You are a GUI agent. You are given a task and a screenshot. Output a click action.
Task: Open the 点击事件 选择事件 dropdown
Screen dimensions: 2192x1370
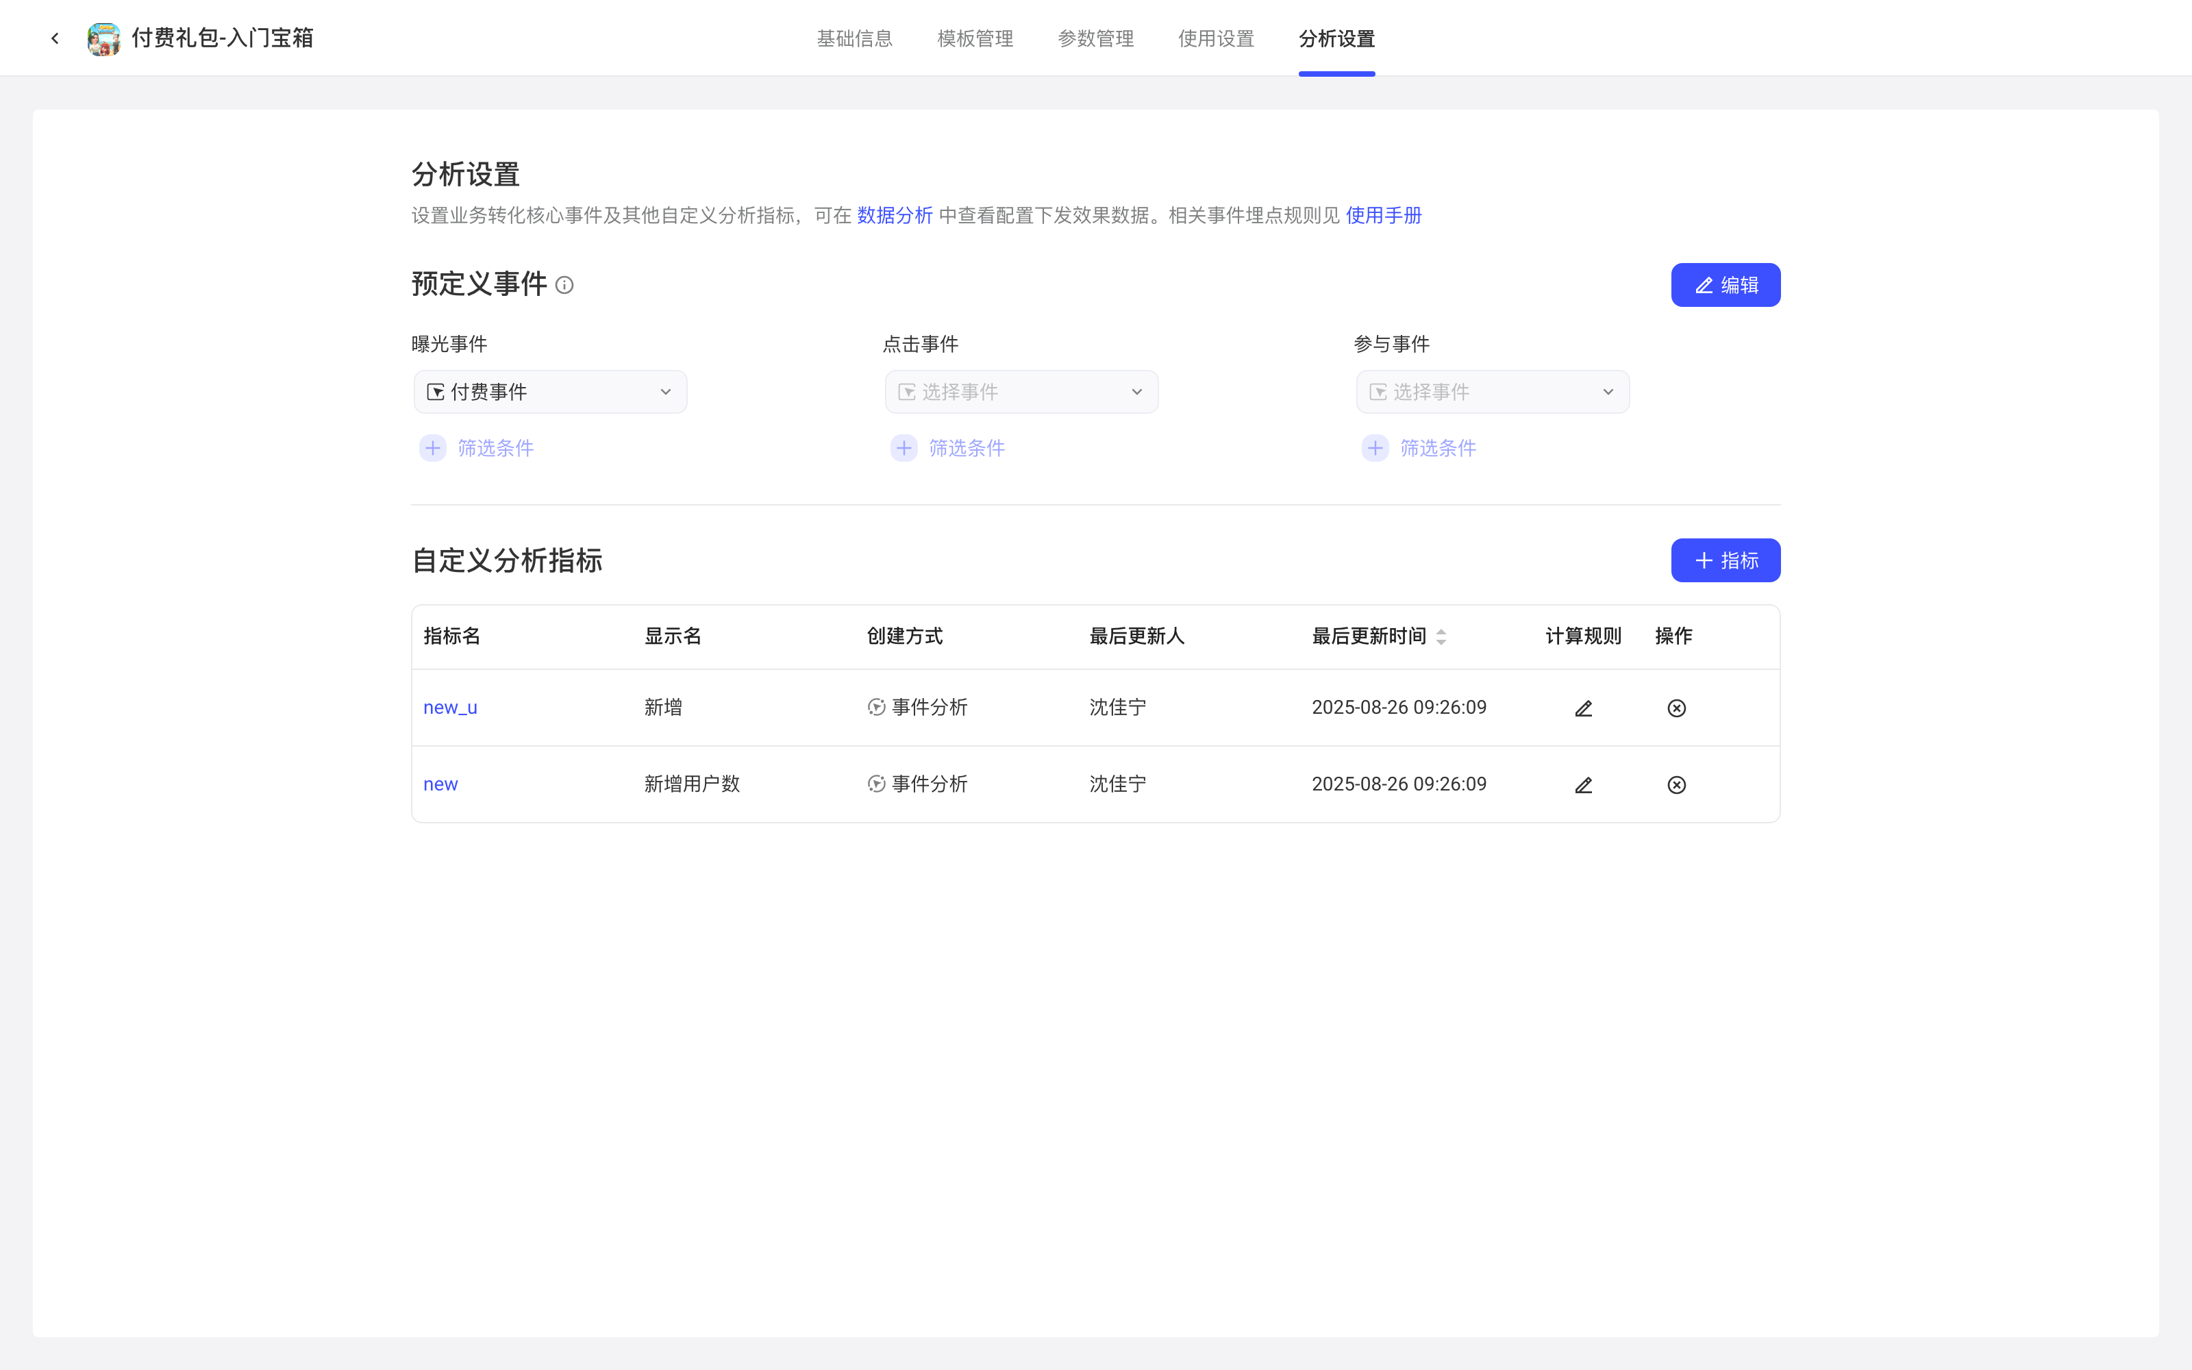coord(1022,391)
